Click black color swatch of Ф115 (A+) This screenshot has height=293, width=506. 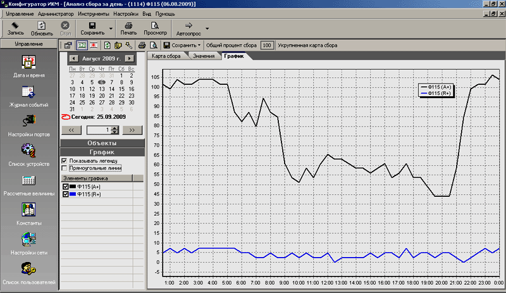coord(73,187)
